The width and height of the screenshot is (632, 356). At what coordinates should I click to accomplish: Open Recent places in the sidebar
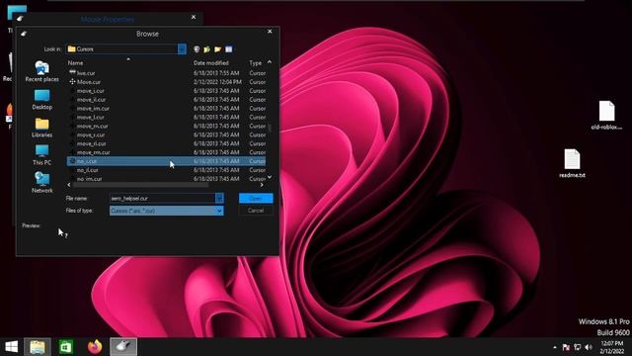41,71
